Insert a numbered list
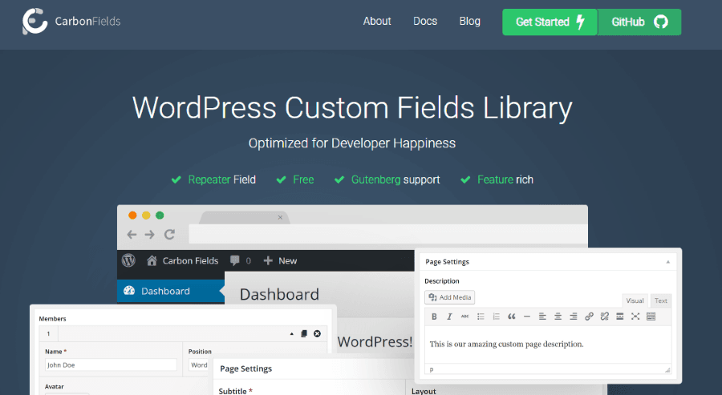Image resolution: width=722 pixels, height=395 pixels. pos(496,316)
